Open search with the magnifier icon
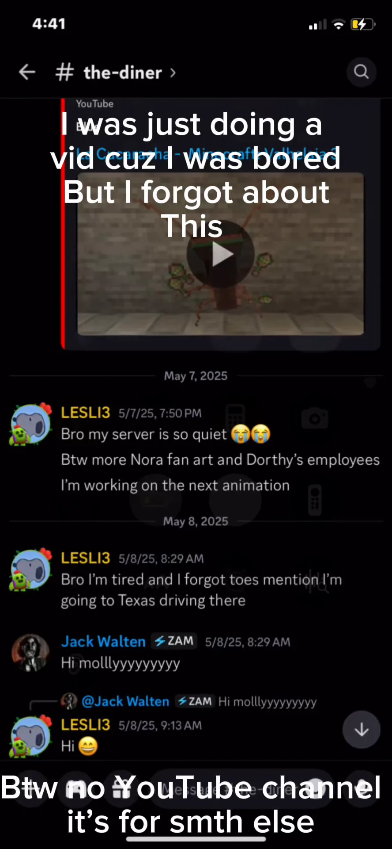The height and width of the screenshot is (849, 392). pyautogui.click(x=361, y=72)
